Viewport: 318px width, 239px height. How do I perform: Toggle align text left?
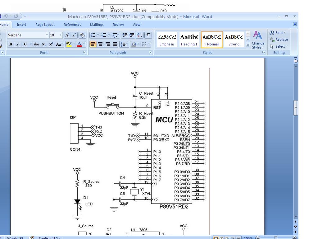tap(93, 44)
